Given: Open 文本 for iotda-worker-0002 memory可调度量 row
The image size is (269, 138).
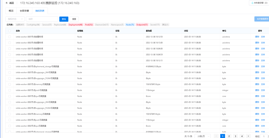Looking at the screenshot, I should click(263, 114).
